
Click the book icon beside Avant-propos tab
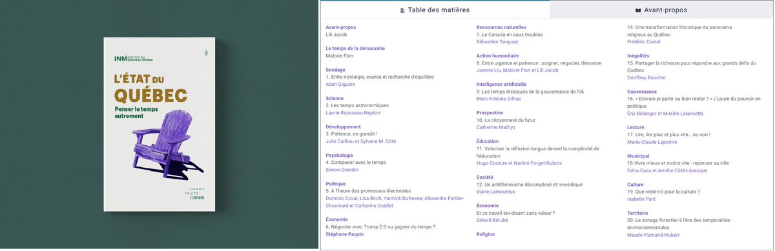click(x=638, y=10)
